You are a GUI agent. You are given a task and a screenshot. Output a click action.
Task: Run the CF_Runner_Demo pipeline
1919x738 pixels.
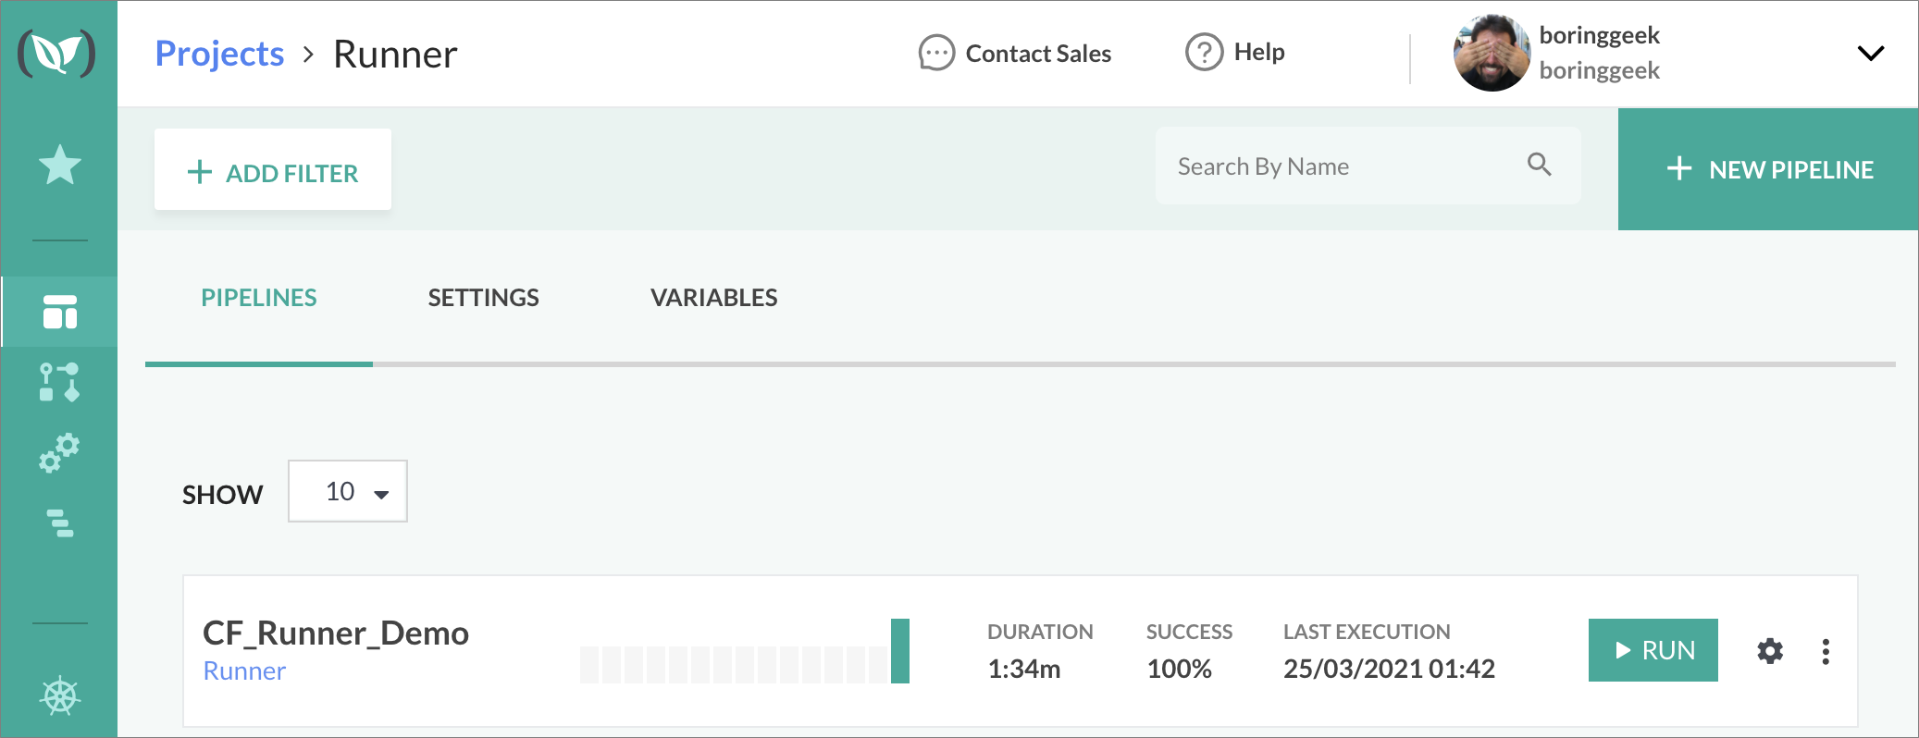pyautogui.click(x=1653, y=650)
